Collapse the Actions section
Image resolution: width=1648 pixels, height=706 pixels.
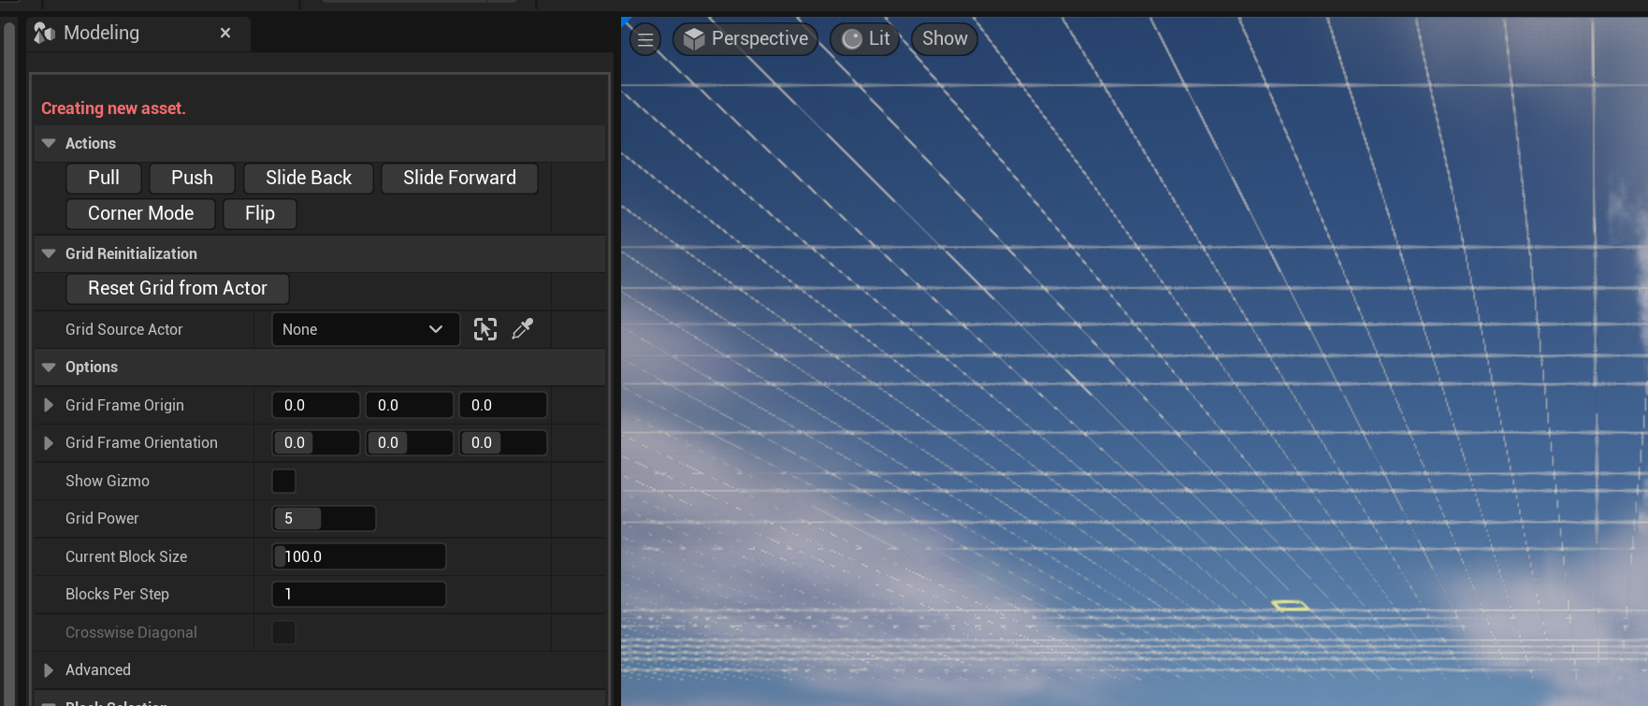coord(49,143)
